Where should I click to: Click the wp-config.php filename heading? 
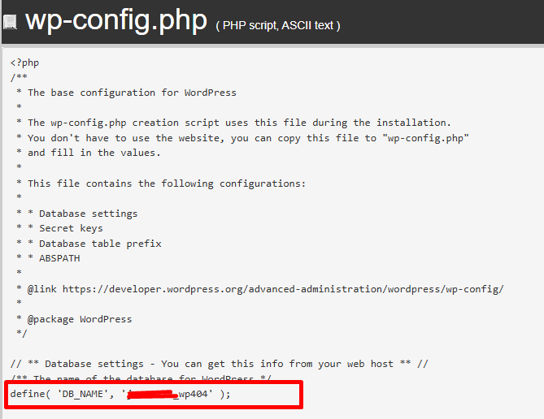(x=115, y=21)
